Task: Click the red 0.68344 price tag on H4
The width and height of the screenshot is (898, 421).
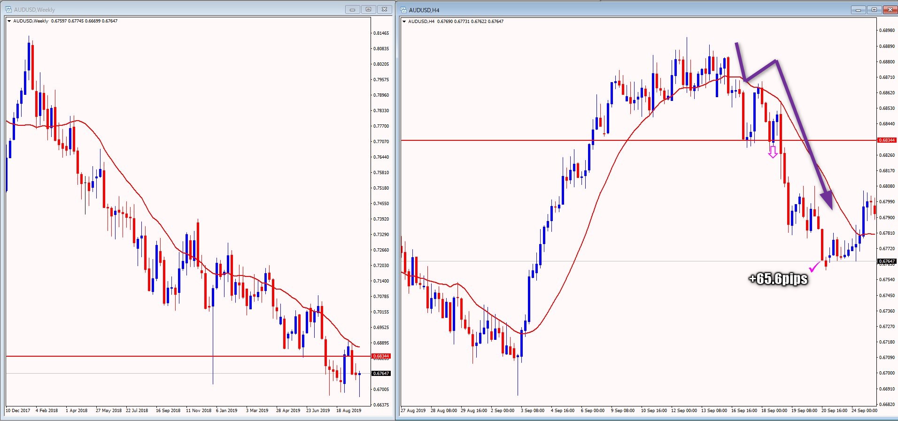Action: click(886, 140)
